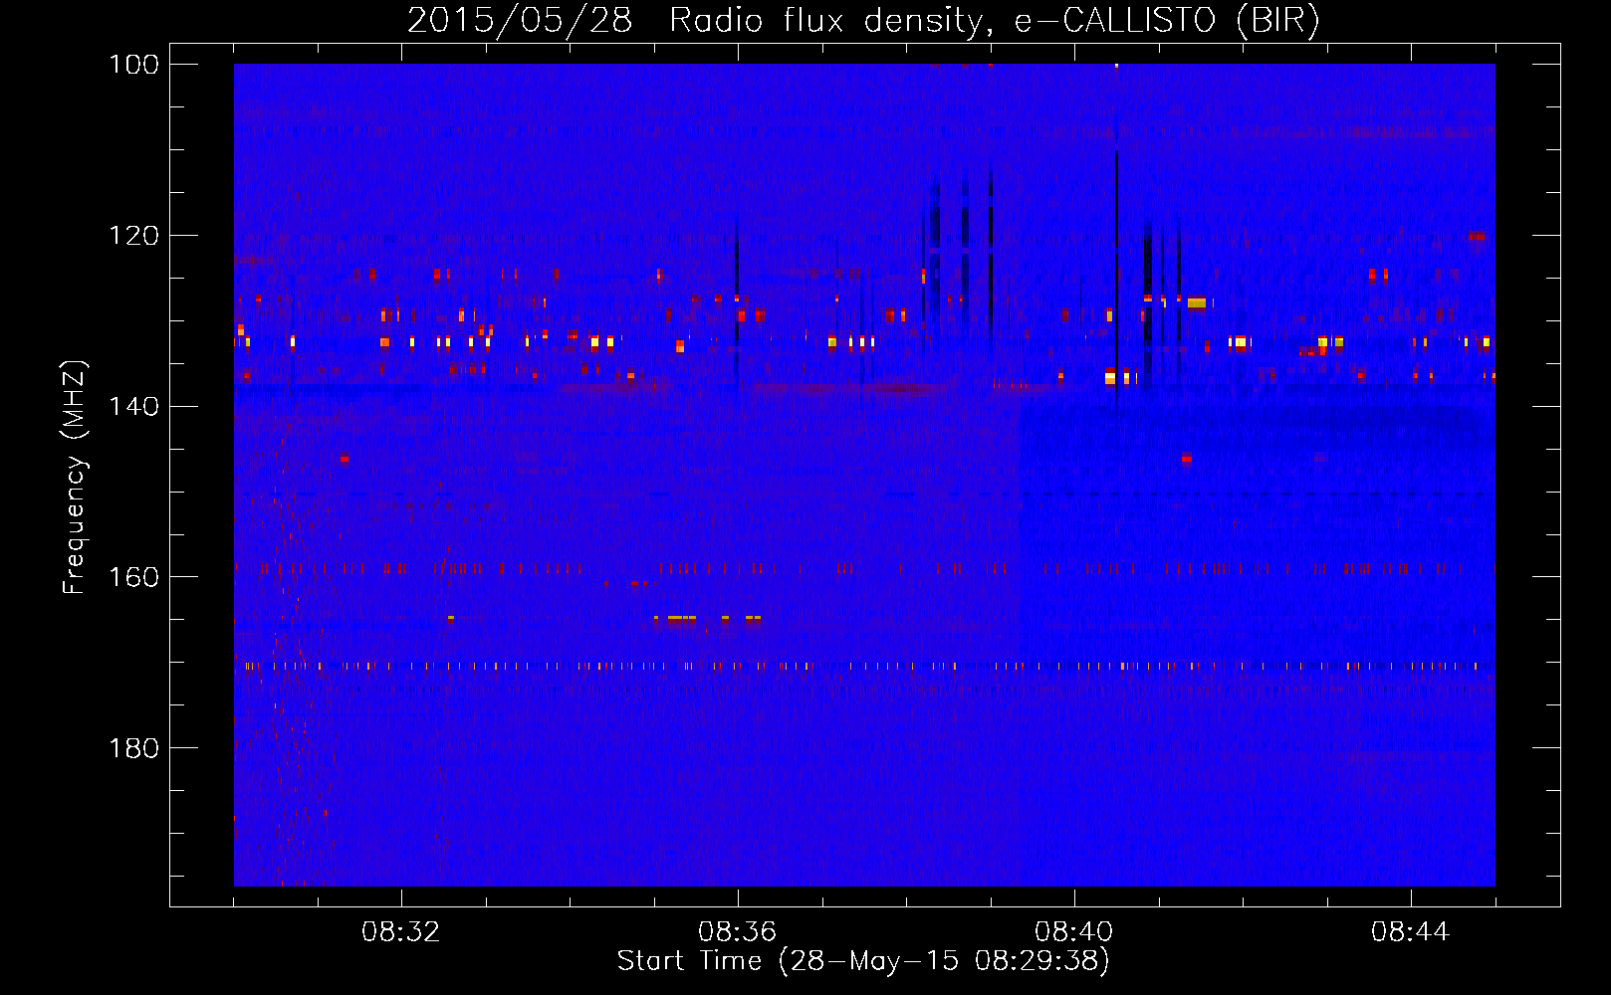Viewport: 1611px width, 995px height.
Task: Click the 'Frequency (MHZ)' axis label
Action: [x=75, y=477]
